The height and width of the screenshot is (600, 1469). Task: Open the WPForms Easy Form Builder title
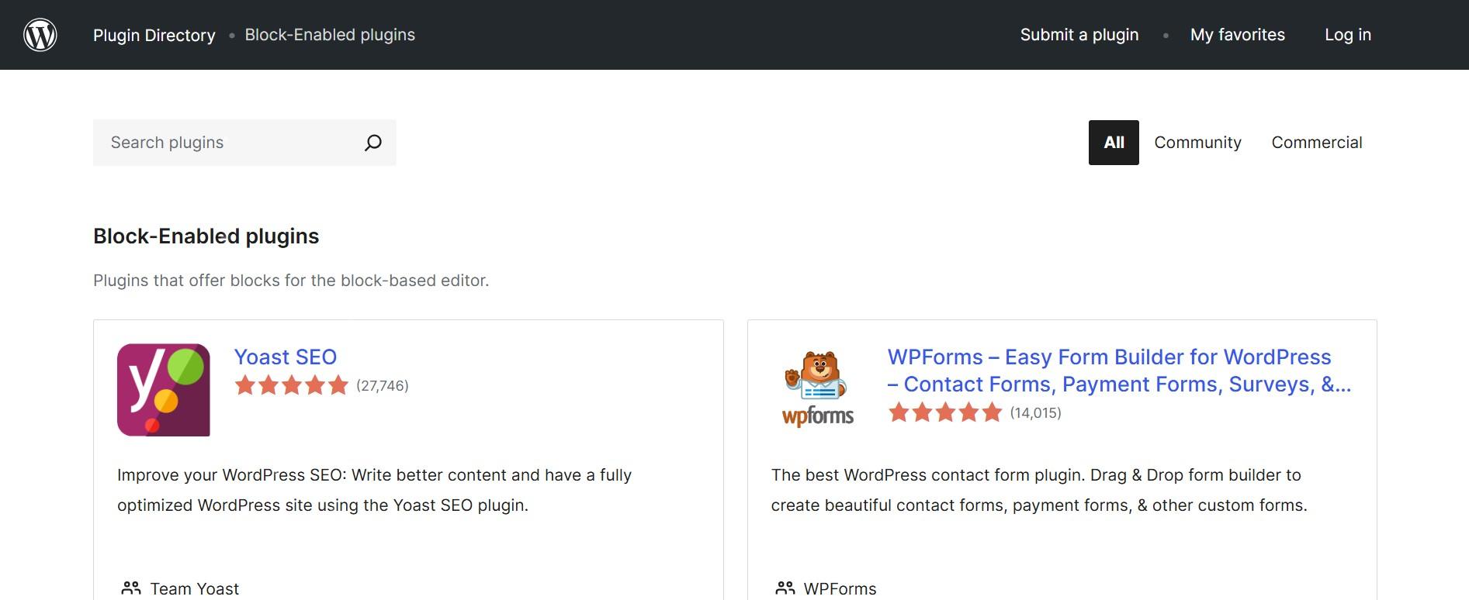coord(1119,371)
